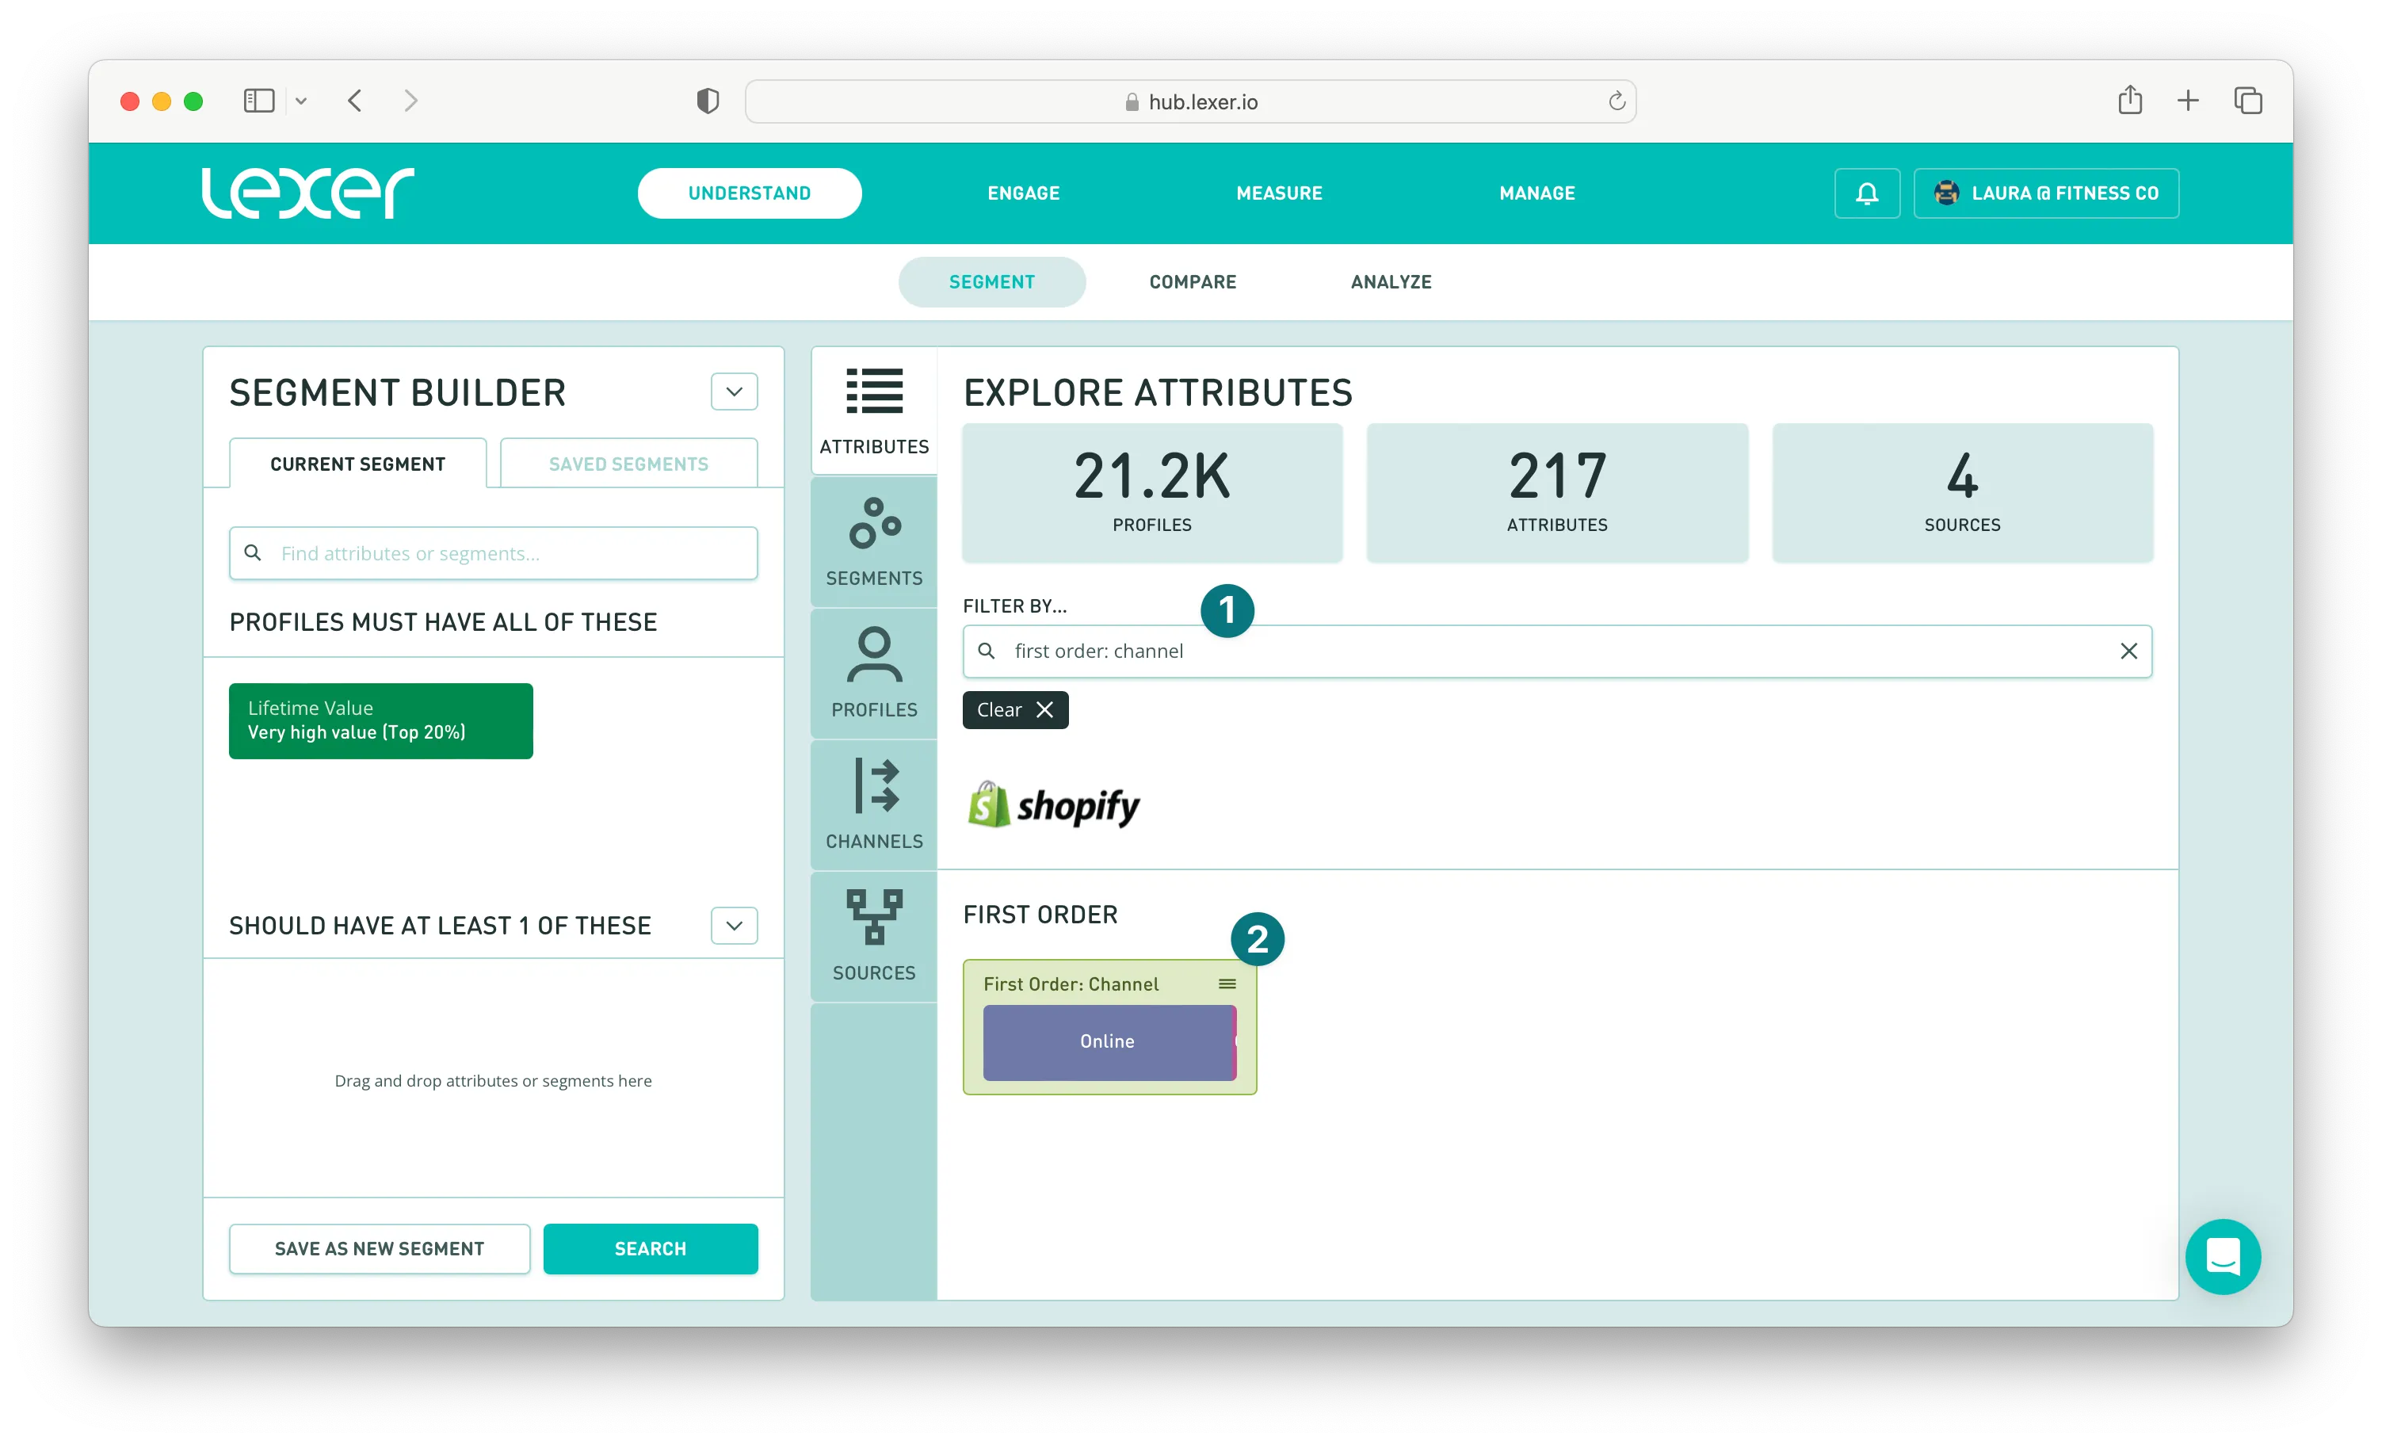
Task: Open the Compare tab
Action: click(x=1192, y=281)
